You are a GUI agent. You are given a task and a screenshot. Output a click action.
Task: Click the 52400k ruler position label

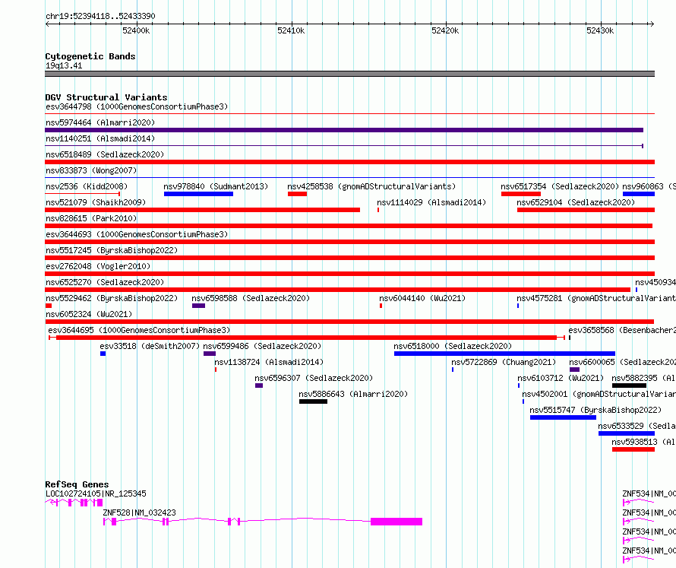point(136,30)
